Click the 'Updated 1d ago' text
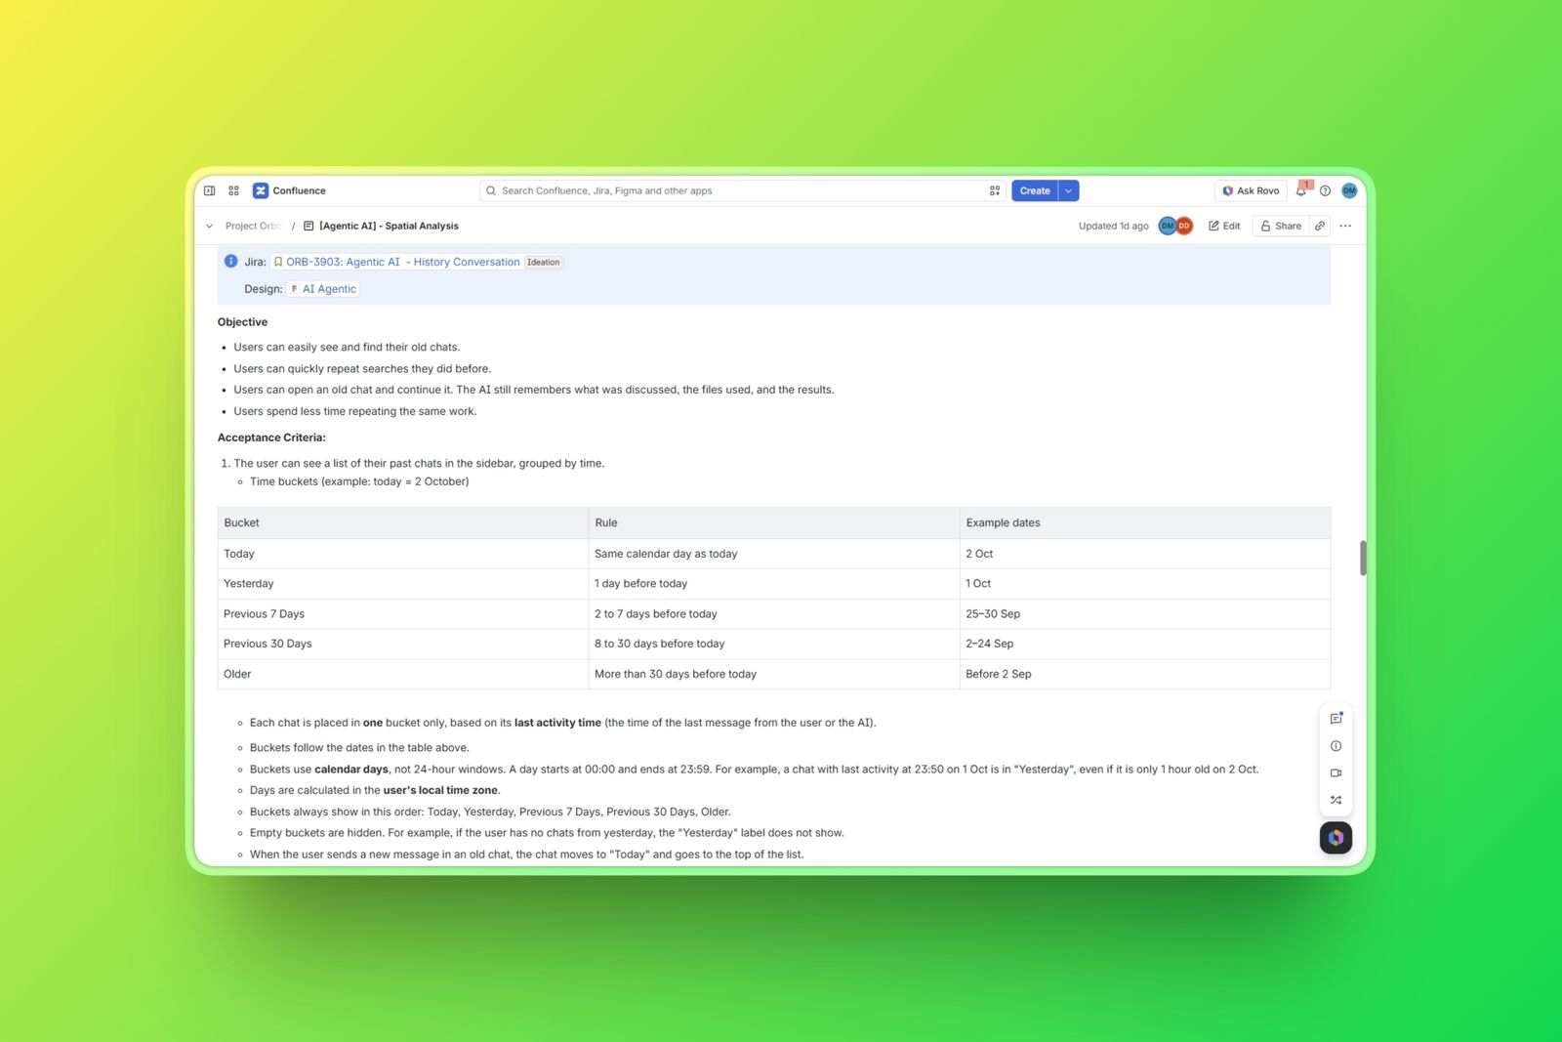Screen dimensions: 1562x1042 (x=1113, y=226)
